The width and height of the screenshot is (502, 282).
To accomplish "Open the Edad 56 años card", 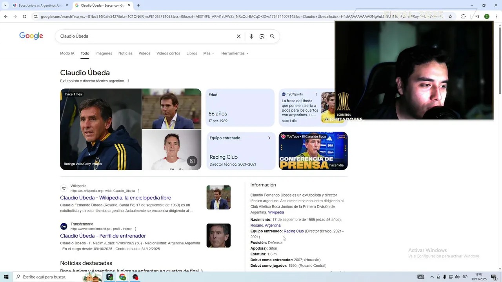I will 240,108.
